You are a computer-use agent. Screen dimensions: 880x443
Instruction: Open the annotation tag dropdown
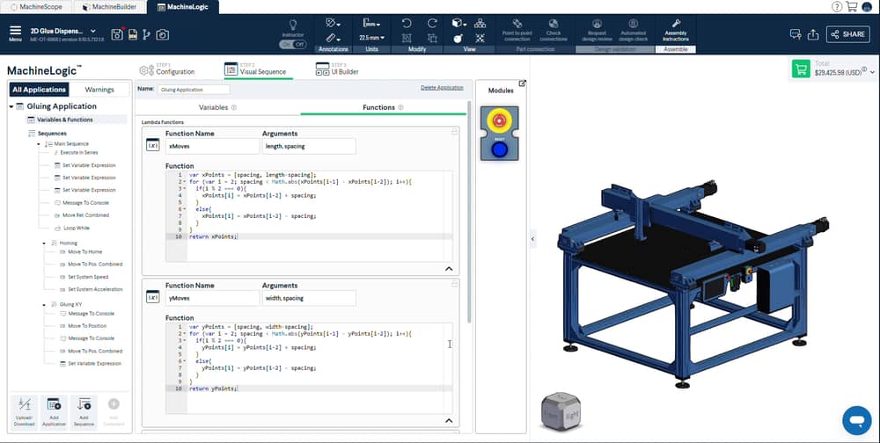(x=333, y=24)
